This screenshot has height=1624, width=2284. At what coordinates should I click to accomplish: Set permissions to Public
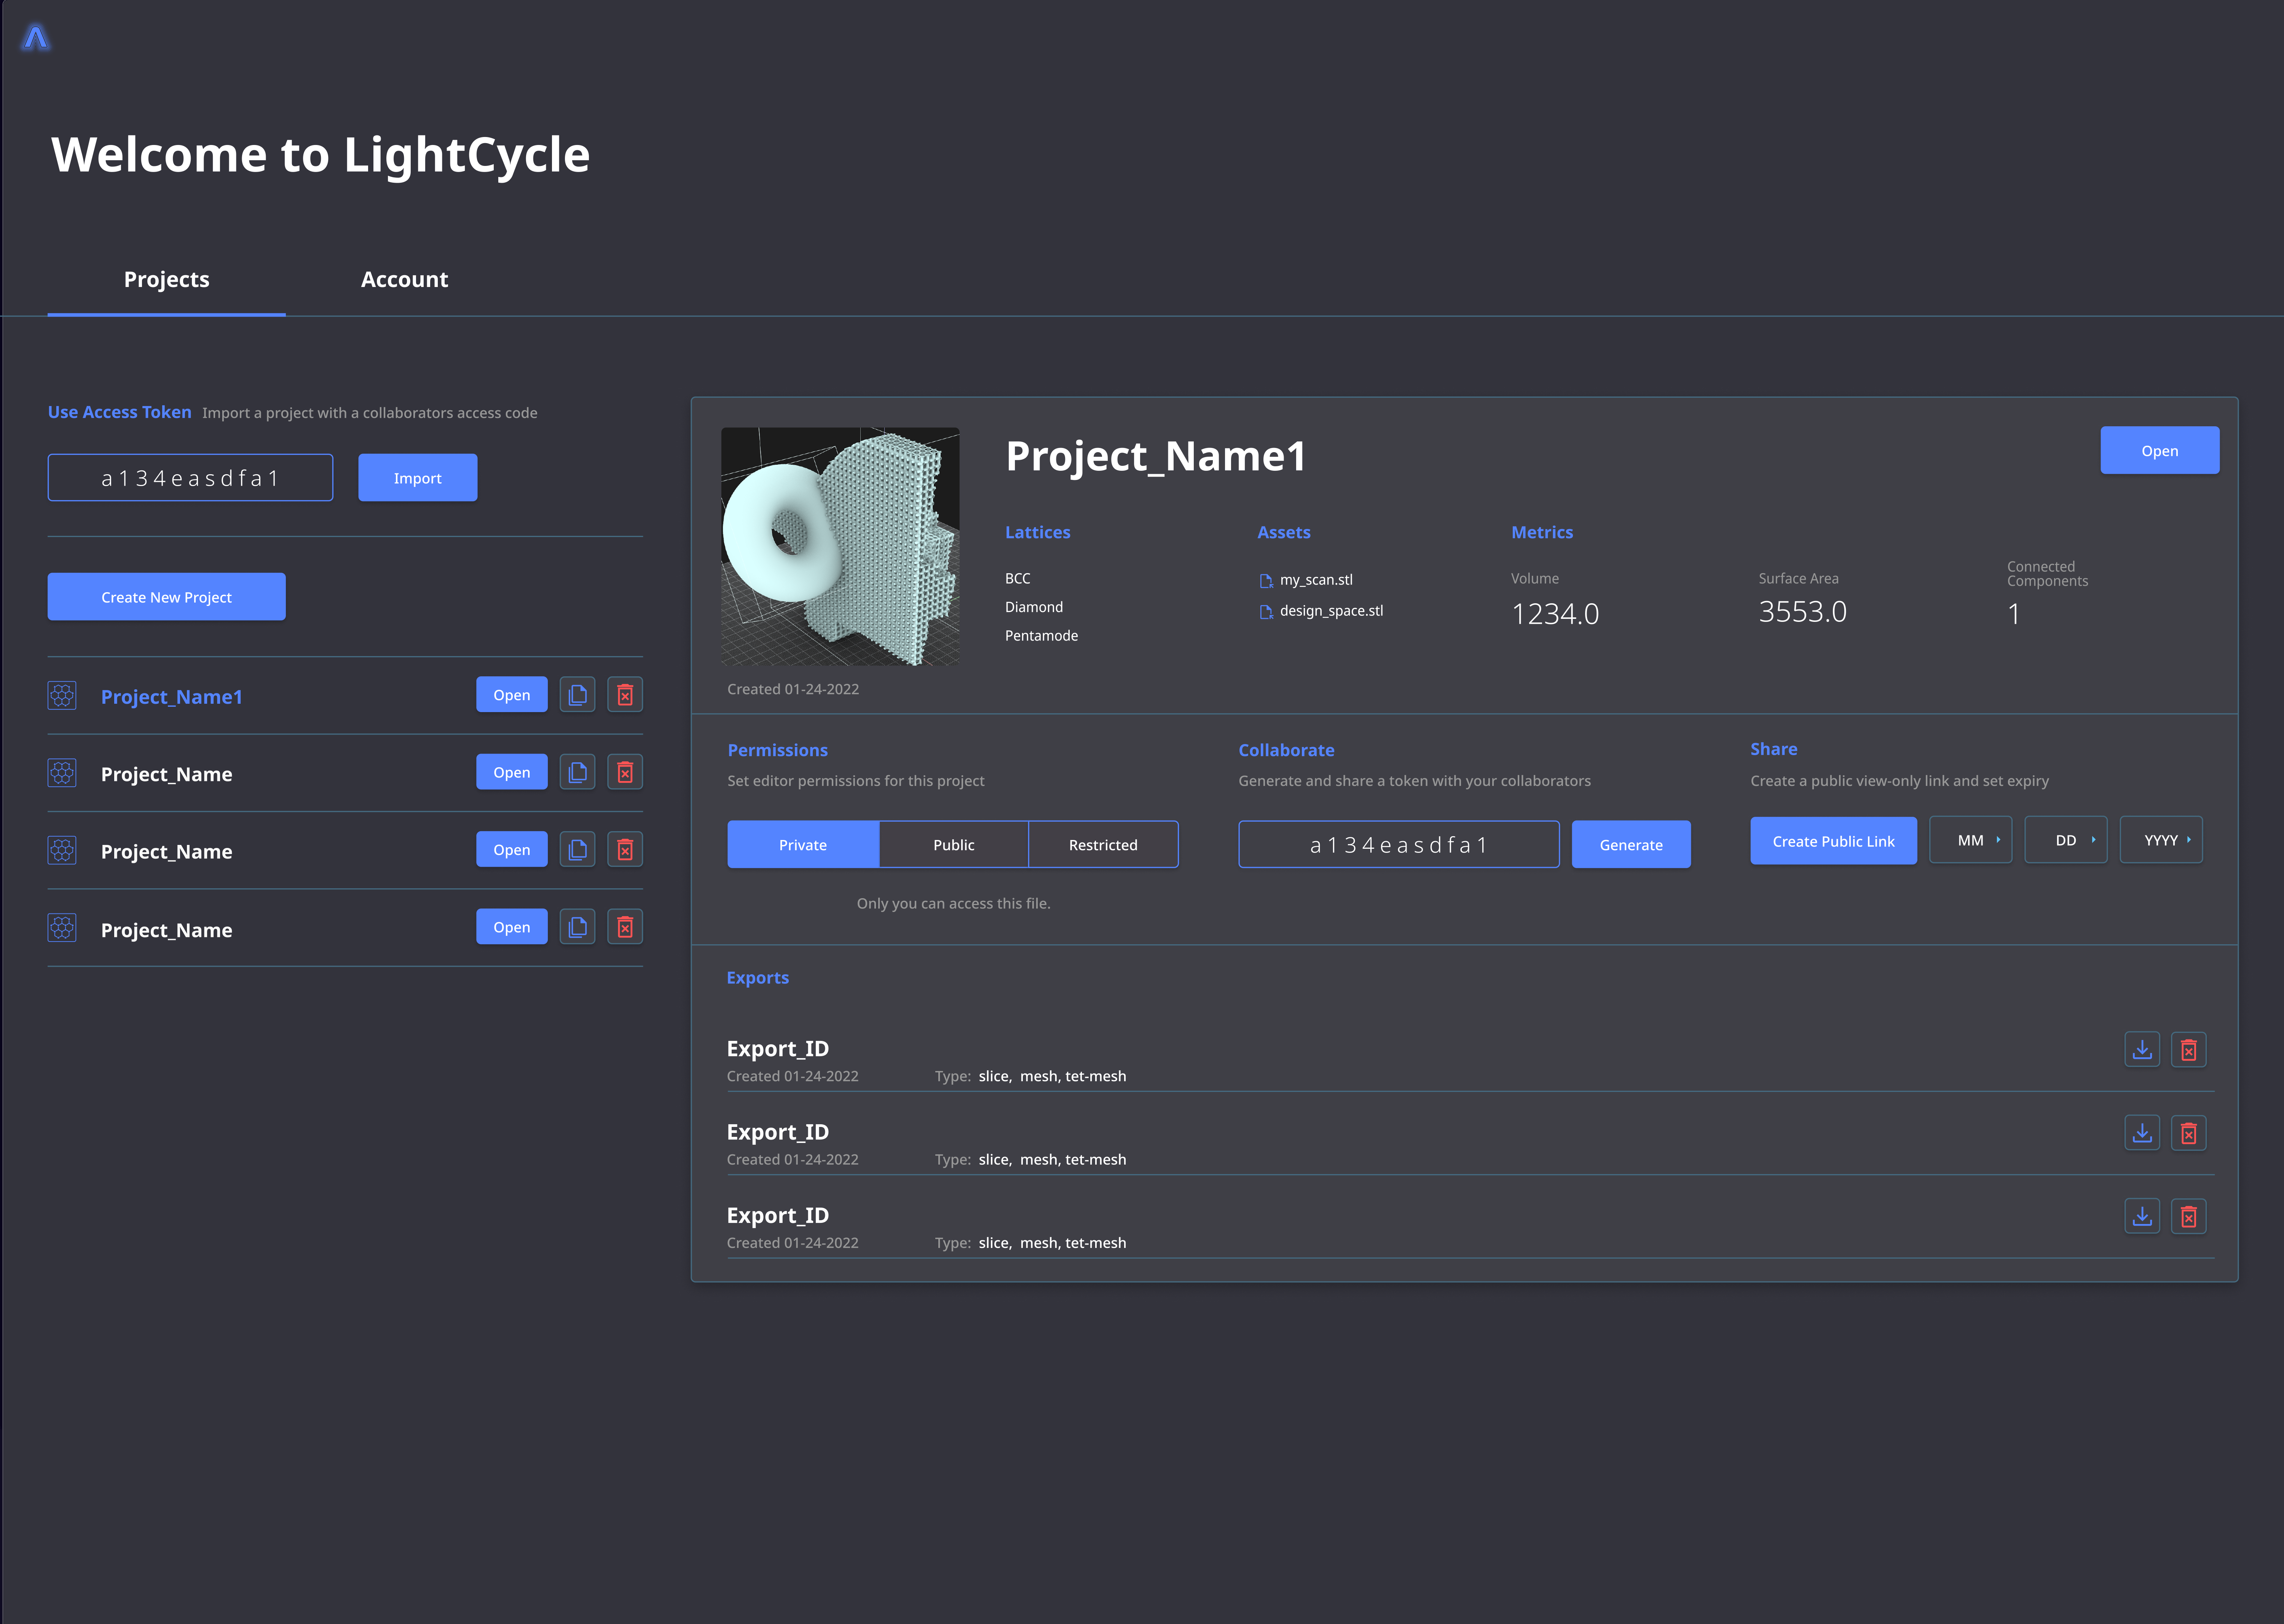954,845
